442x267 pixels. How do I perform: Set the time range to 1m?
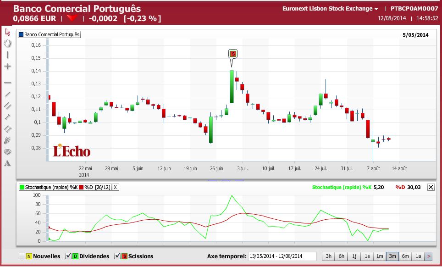(x=380, y=256)
